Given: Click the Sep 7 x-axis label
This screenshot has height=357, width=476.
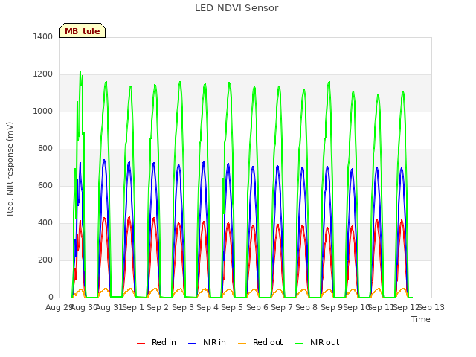Looking at the screenshot, I should (x=282, y=307).
